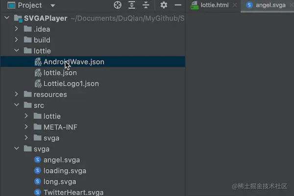Open the Project panel settings gear

coord(164,5)
